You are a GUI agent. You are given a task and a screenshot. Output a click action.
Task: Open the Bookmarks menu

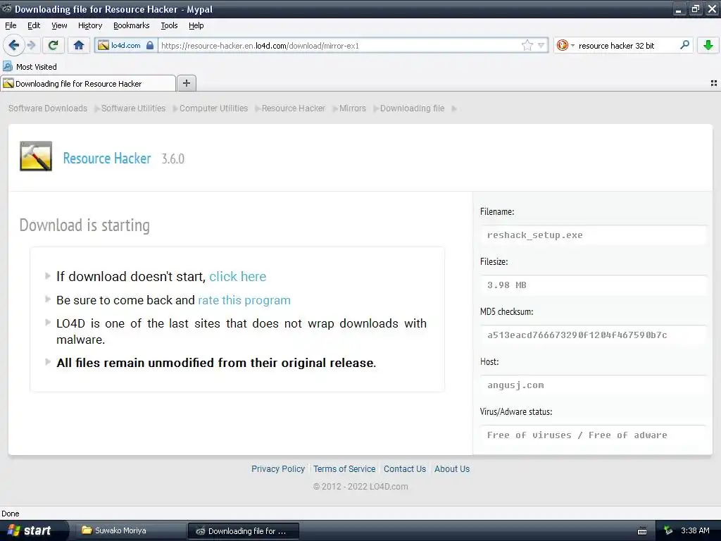132,25
